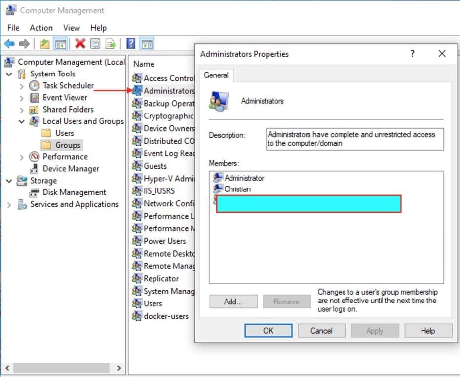Toggle Show/Hide Action Pane toolbar icon
The height and width of the screenshot is (377, 460).
pos(147,44)
